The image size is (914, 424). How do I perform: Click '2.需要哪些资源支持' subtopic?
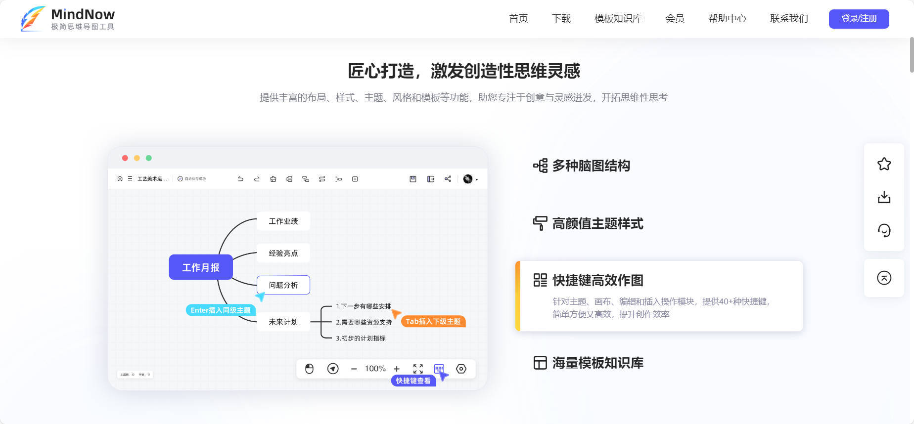[364, 322]
